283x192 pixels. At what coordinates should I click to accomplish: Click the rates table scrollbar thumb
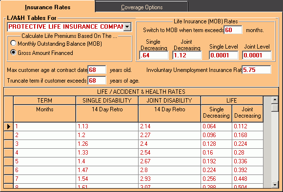point(275,107)
